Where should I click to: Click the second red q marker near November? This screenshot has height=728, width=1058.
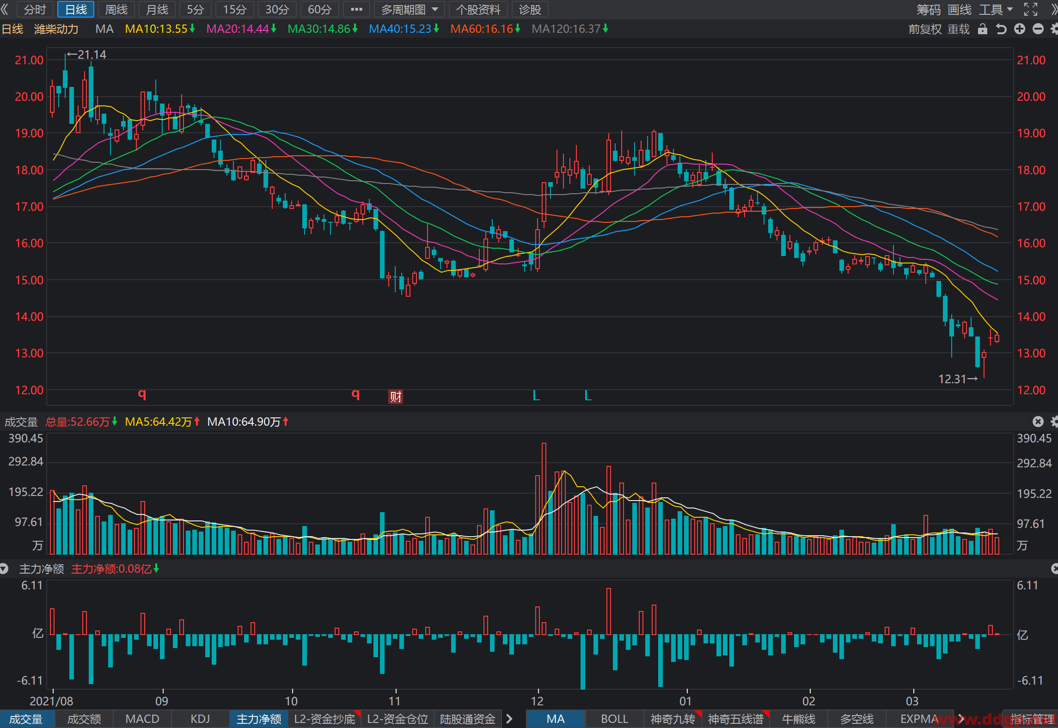click(355, 394)
